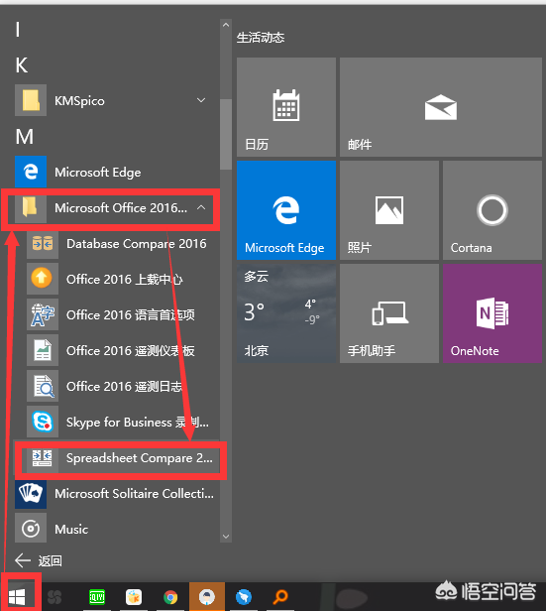Open the KMSpico folder icon
Image resolution: width=546 pixels, height=611 pixels.
tap(31, 100)
